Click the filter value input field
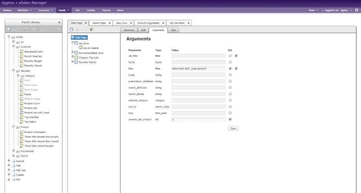The image size is (361, 193). (x=198, y=68)
